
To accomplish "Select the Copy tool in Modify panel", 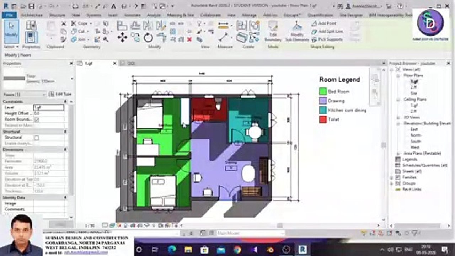I will pyautogui.click(x=135, y=37).
